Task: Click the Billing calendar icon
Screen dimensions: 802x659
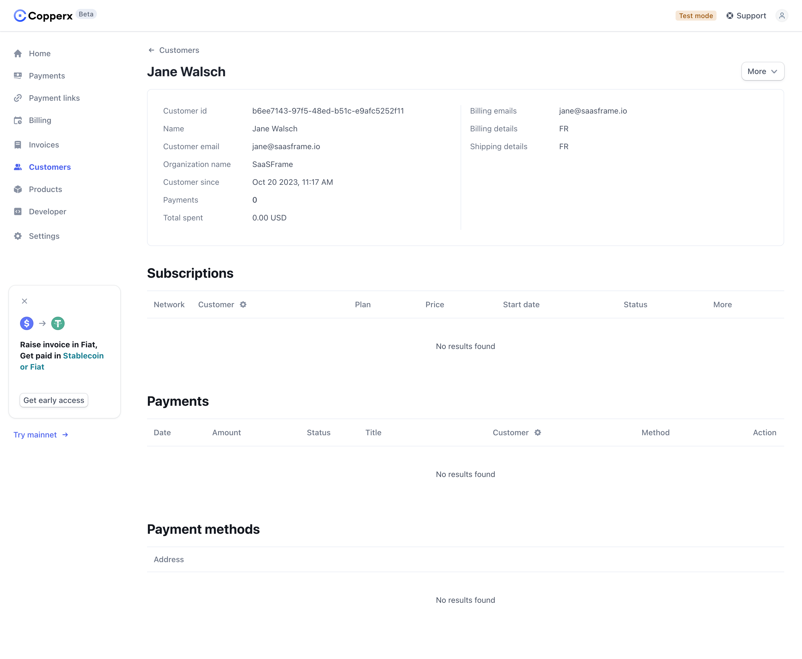Action: [18, 120]
